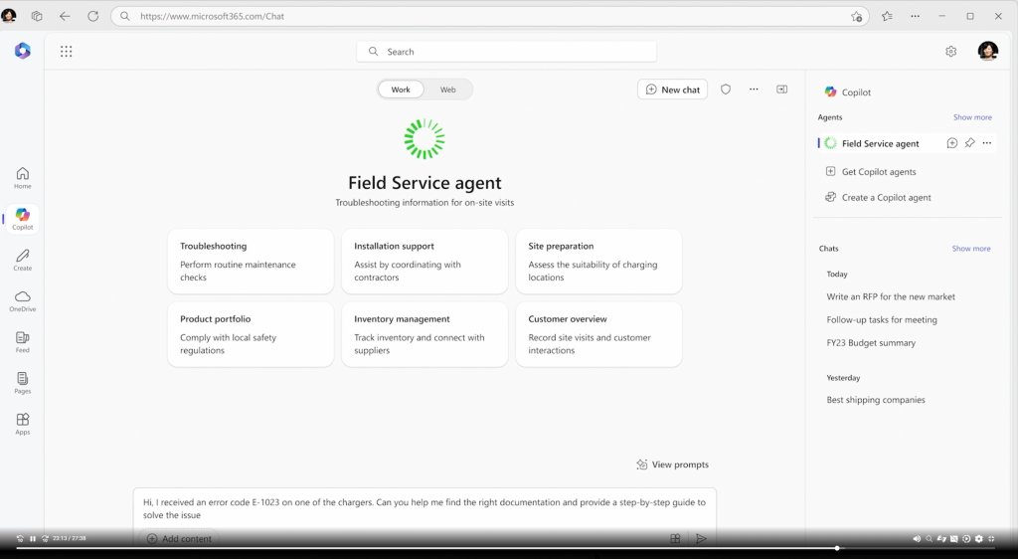
Task: Add this page to browser favorites
Action: (856, 16)
